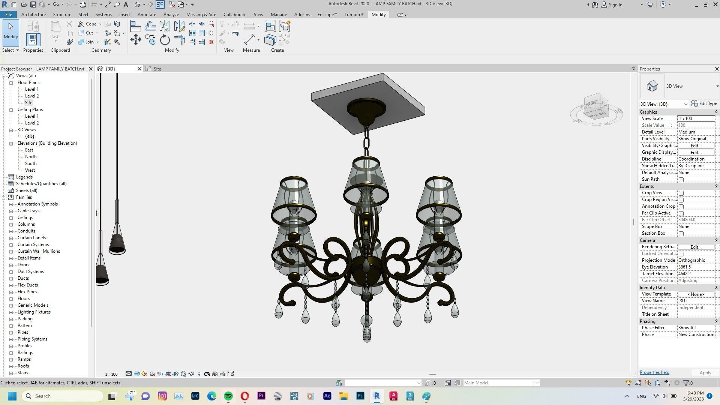Toggle the Far Clip Active checkbox
The width and height of the screenshot is (720, 405).
click(681, 213)
